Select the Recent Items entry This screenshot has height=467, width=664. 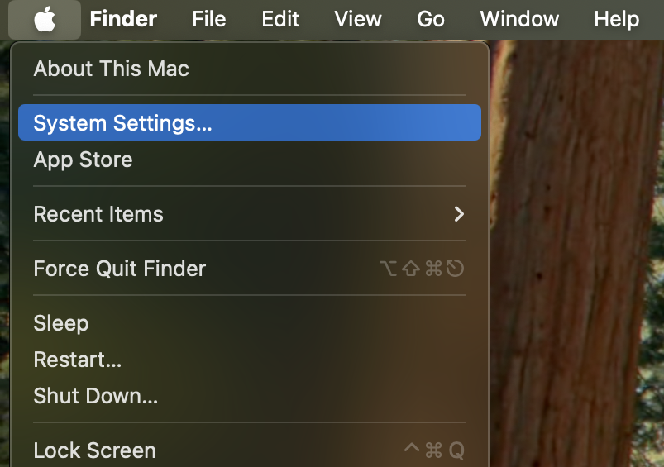tap(98, 214)
